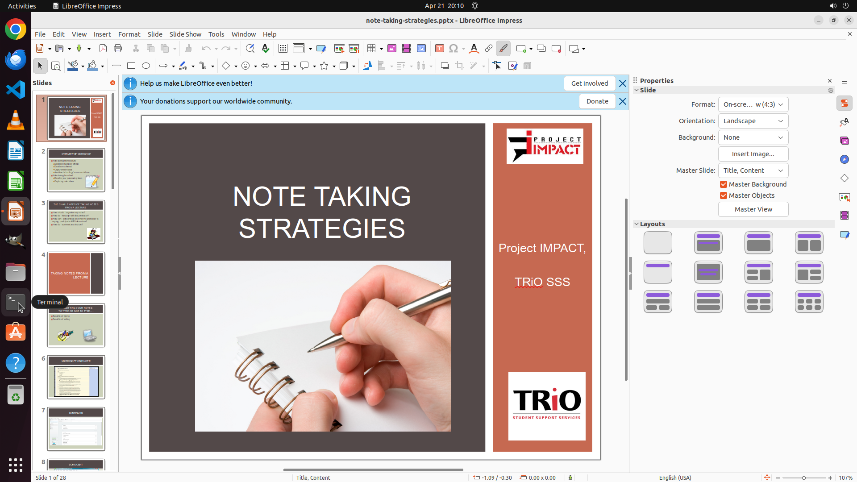
Task: Click the Export as PDF icon
Action: (103, 49)
